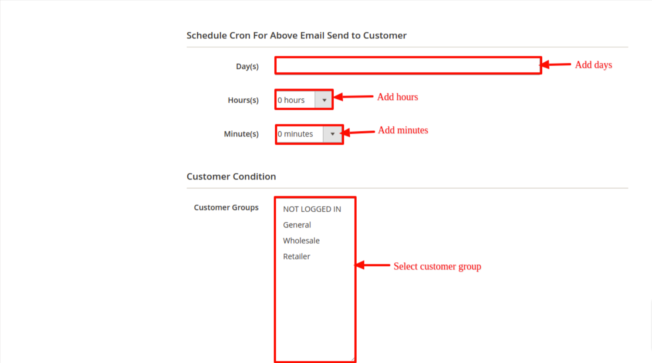Screen dimensions: 652x363
Task: Pick Retailer from Customer Groups list
Action: 297,257
